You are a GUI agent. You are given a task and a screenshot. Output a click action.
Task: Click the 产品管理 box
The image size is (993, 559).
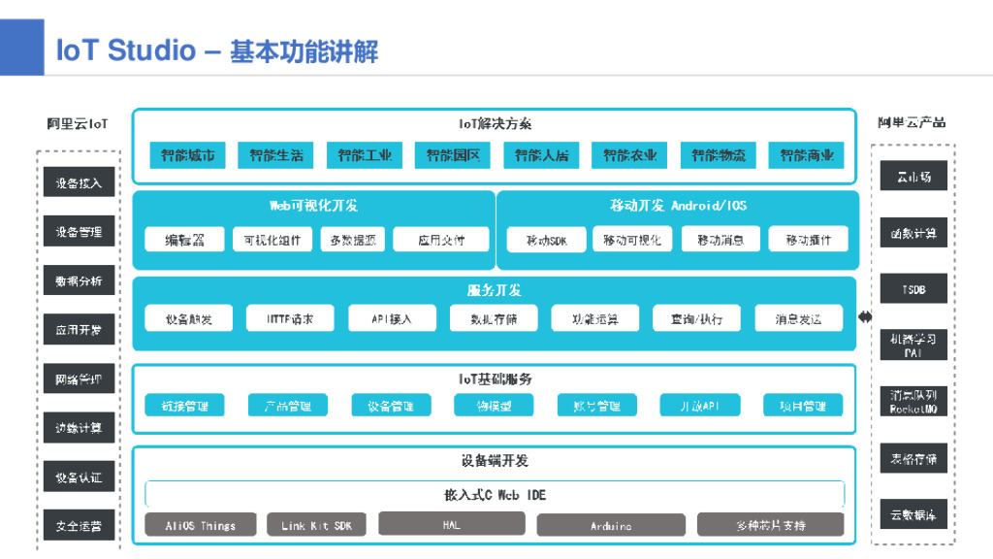(x=287, y=405)
